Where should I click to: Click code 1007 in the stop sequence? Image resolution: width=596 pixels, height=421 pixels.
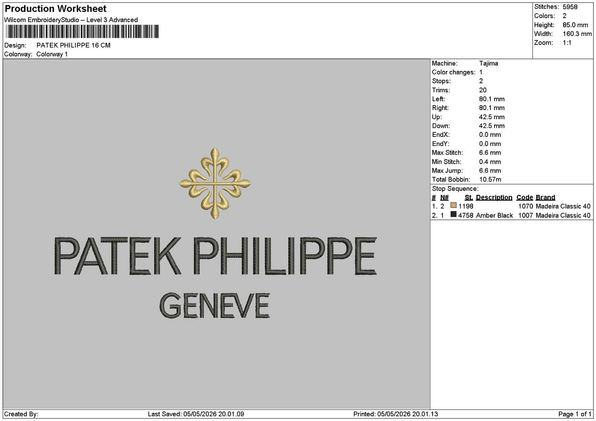click(x=526, y=216)
